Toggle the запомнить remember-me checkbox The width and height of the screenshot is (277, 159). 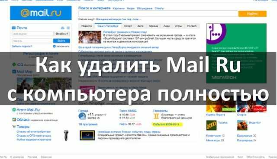pos(55,46)
